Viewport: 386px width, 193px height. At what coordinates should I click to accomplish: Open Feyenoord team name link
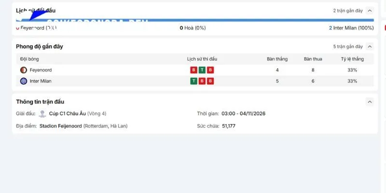click(41, 70)
